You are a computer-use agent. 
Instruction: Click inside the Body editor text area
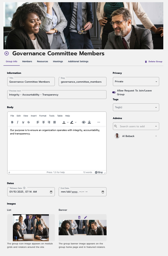(57, 148)
